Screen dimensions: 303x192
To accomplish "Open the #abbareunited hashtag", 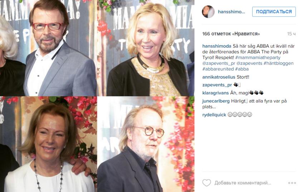I will coord(218,69).
